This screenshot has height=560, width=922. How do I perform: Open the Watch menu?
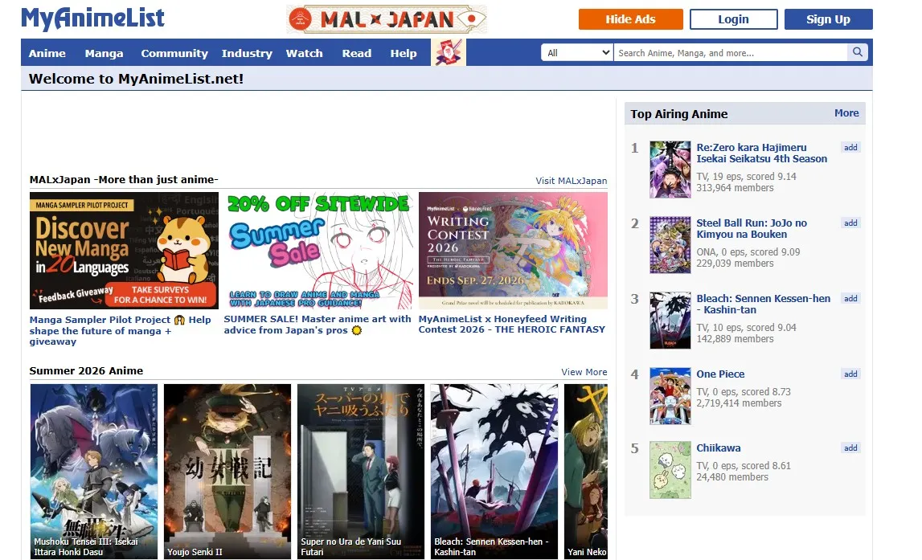[304, 53]
